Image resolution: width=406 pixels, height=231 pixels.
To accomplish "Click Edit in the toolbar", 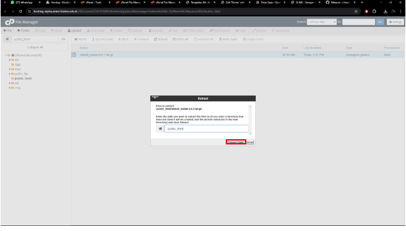I will pyautogui.click(x=173, y=31).
